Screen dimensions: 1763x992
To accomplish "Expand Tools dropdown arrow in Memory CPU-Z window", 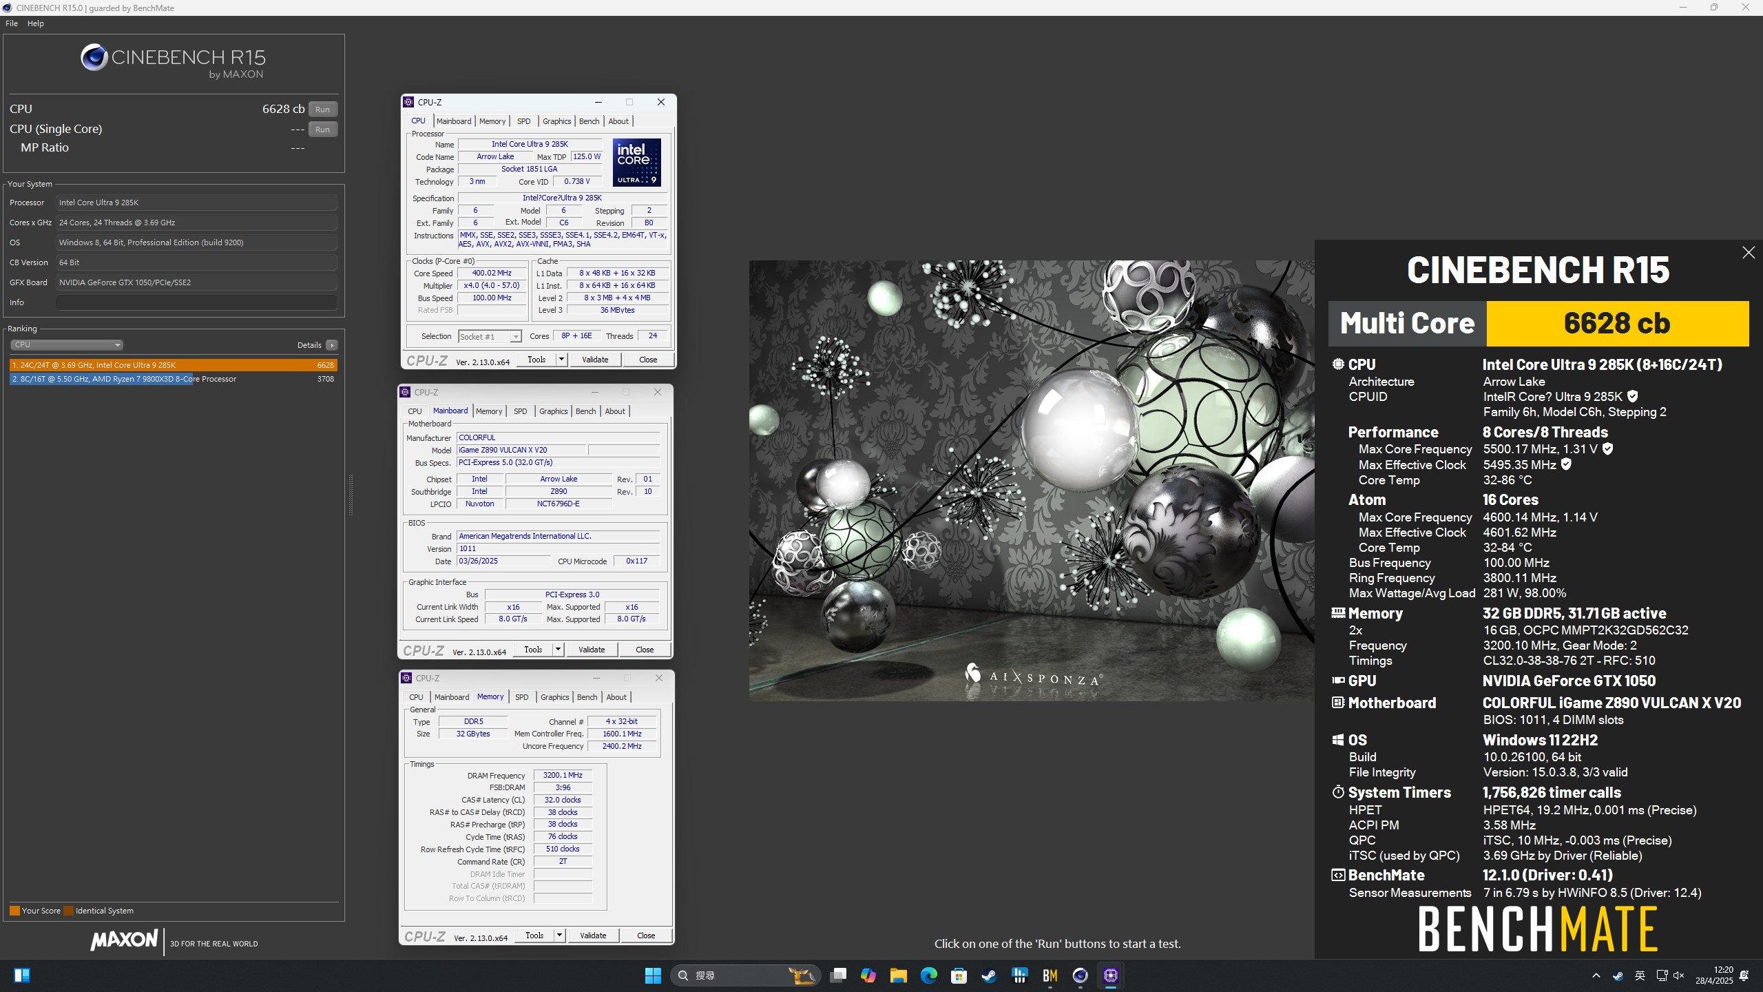I will point(559,936).
